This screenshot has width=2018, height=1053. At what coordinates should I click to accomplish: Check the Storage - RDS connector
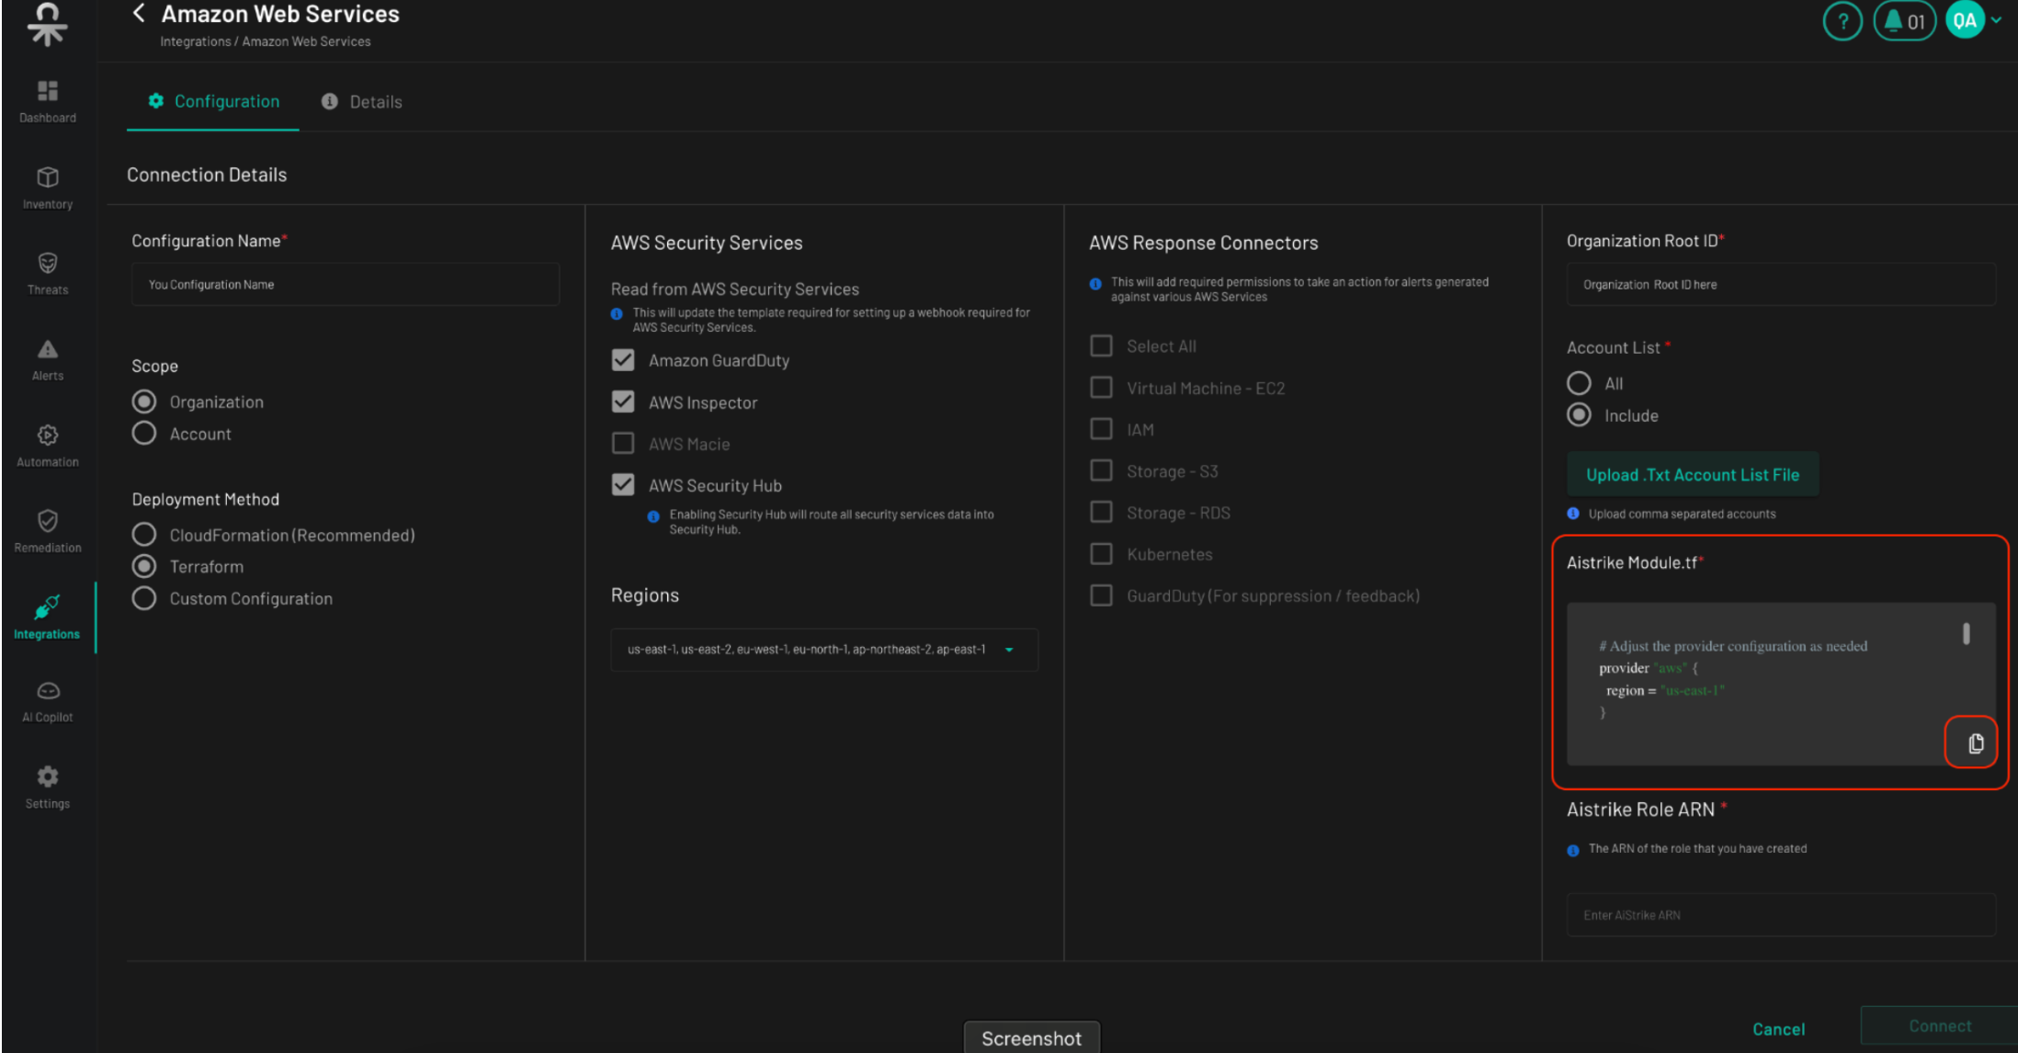coord(1101,512)
